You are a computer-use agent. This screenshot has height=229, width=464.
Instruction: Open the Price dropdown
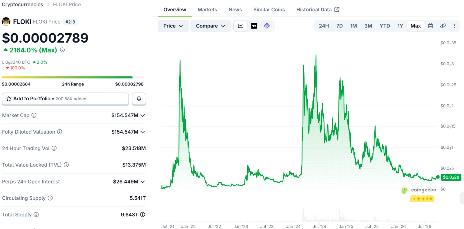[173, 26]
